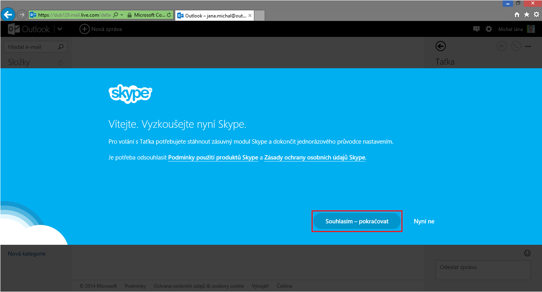Click the browser back navigation arrow
Viewport: 542px width, 292px height.
8,14
